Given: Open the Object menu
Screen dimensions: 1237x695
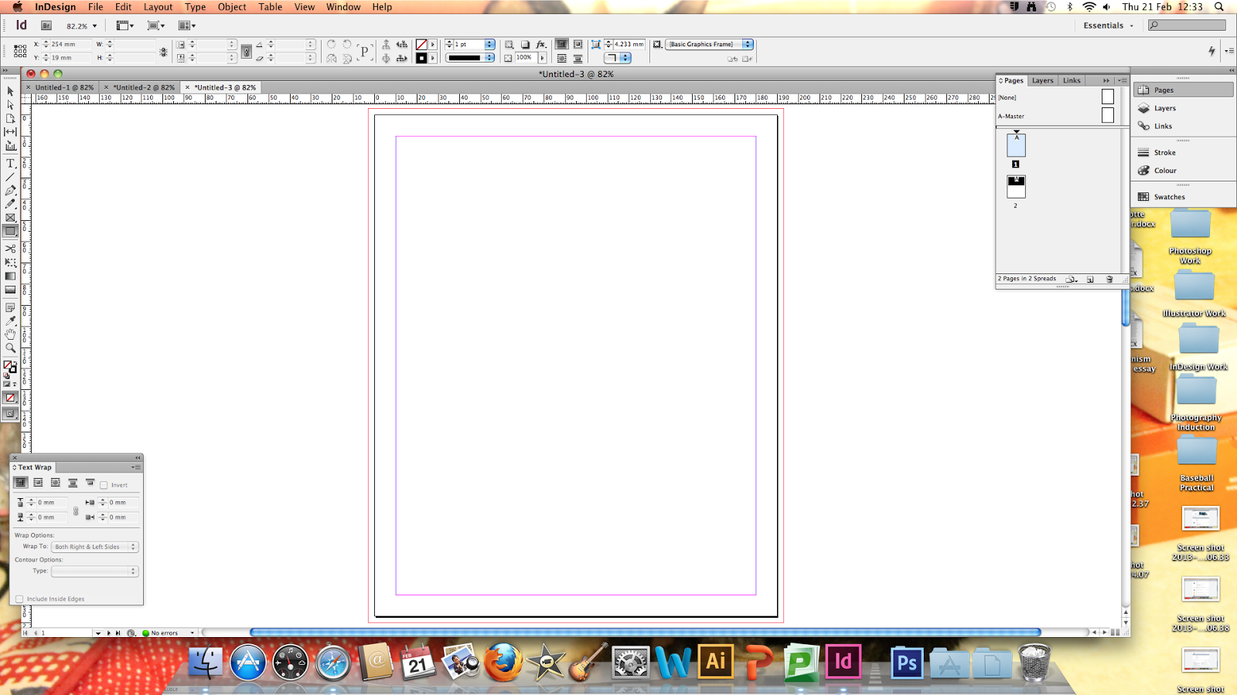Looking at the screenshot, I should [231, 7].
